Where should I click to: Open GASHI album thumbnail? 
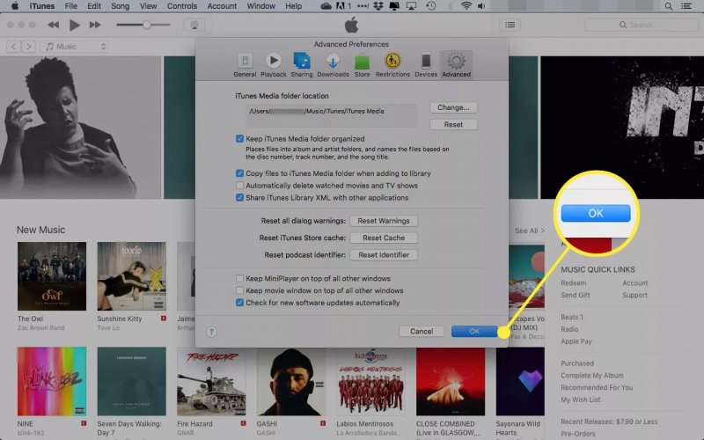coord(291,381)
